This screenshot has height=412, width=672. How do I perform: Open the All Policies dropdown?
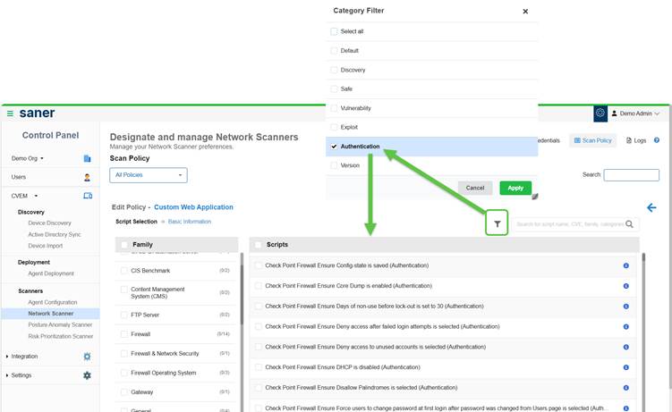pyautogui.click(x=149, y=175)
